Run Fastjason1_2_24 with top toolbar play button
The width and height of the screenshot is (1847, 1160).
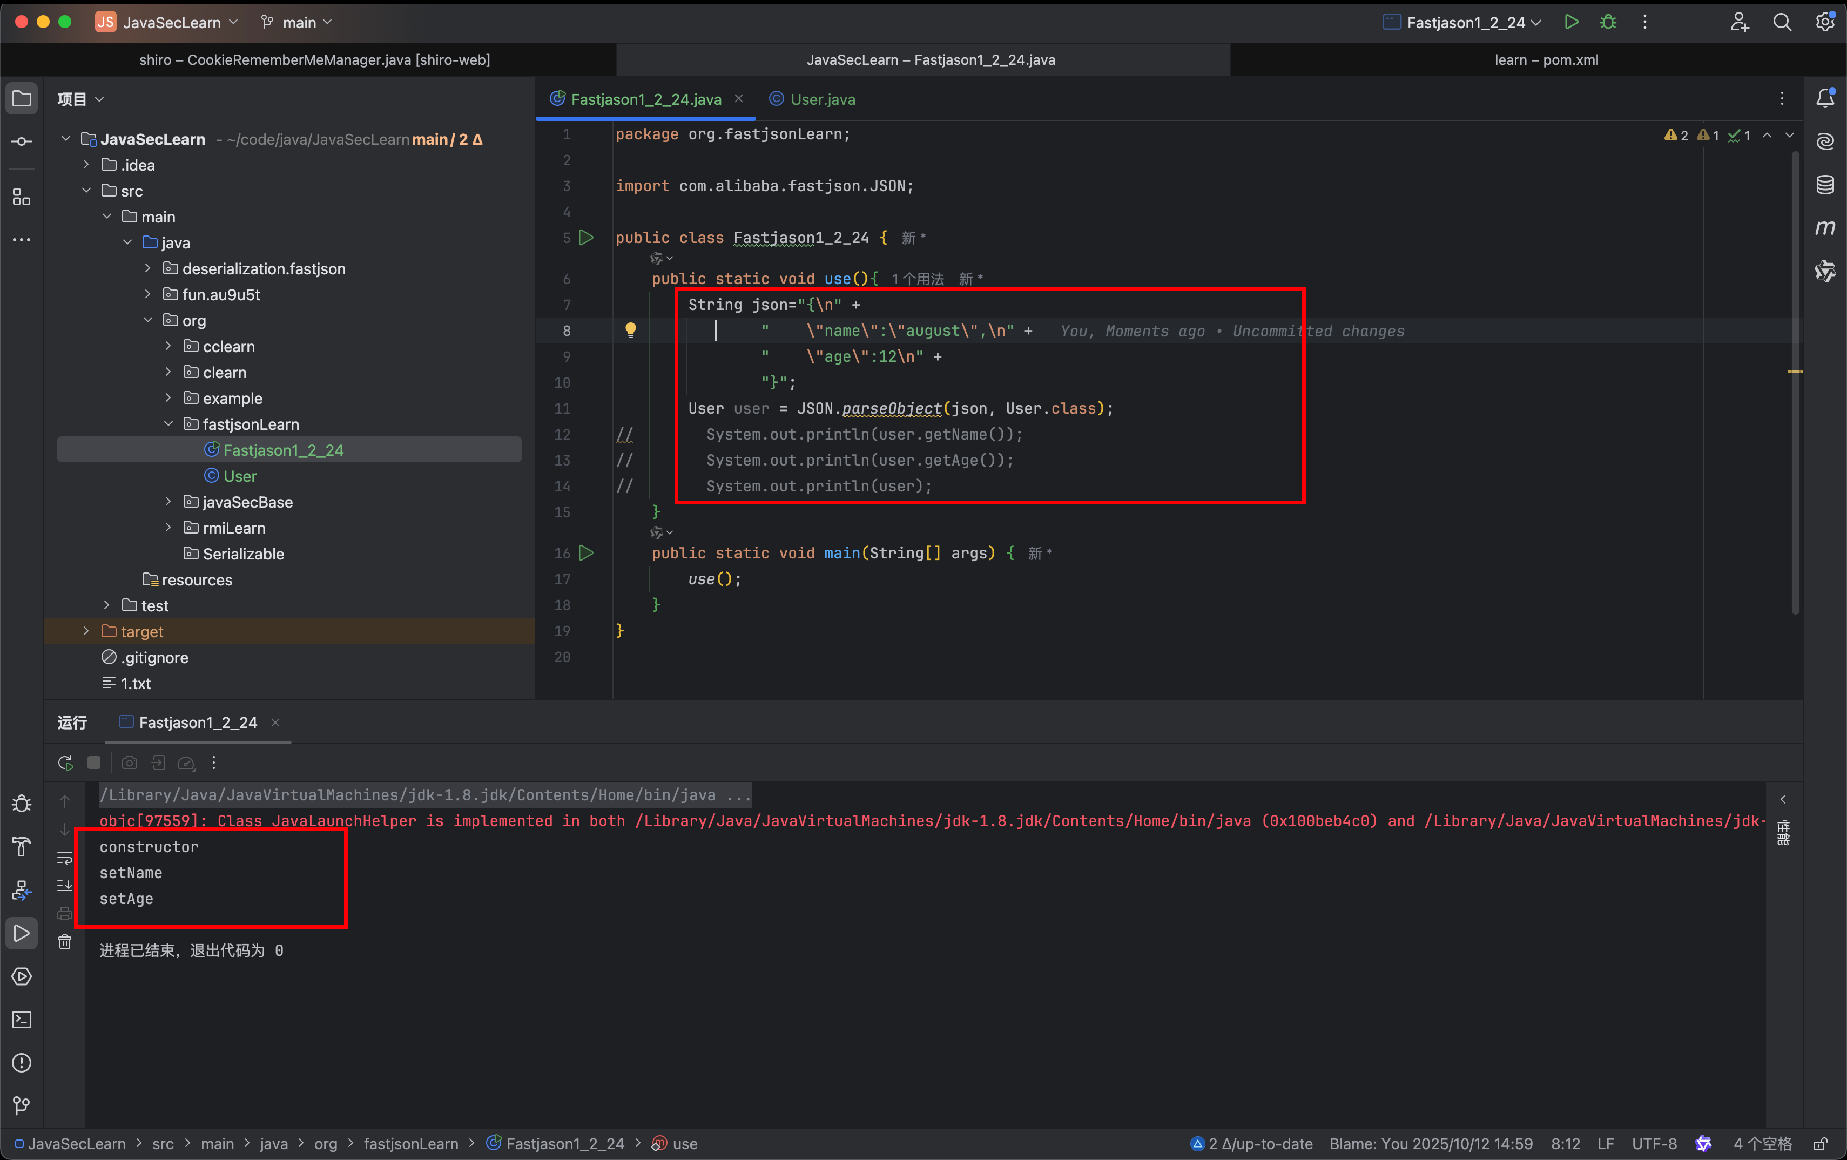1571,22
